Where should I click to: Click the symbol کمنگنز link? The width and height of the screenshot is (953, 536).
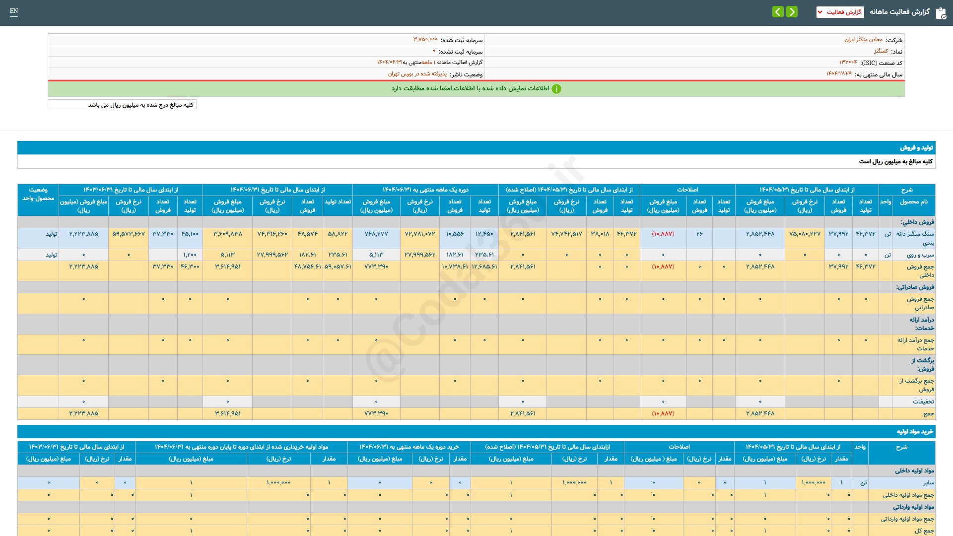(x=881, y=51)
